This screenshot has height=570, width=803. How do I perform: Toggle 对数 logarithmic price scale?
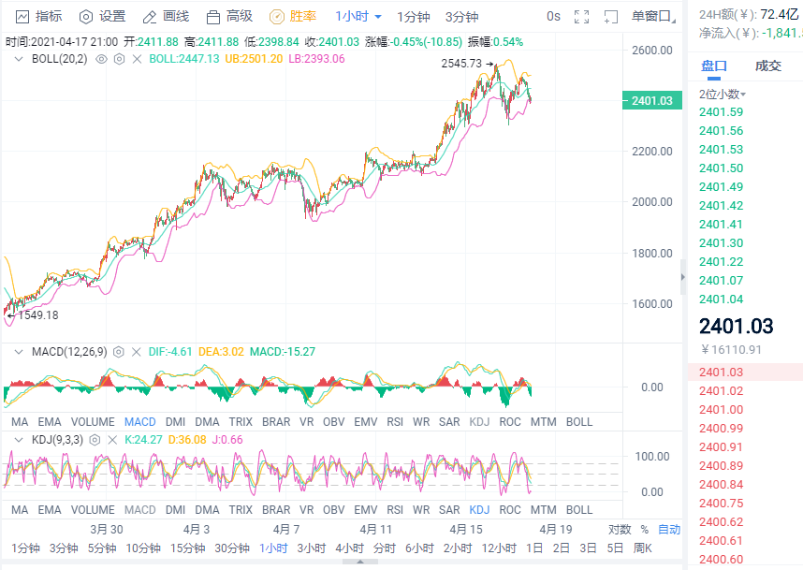tap(620, 529)
